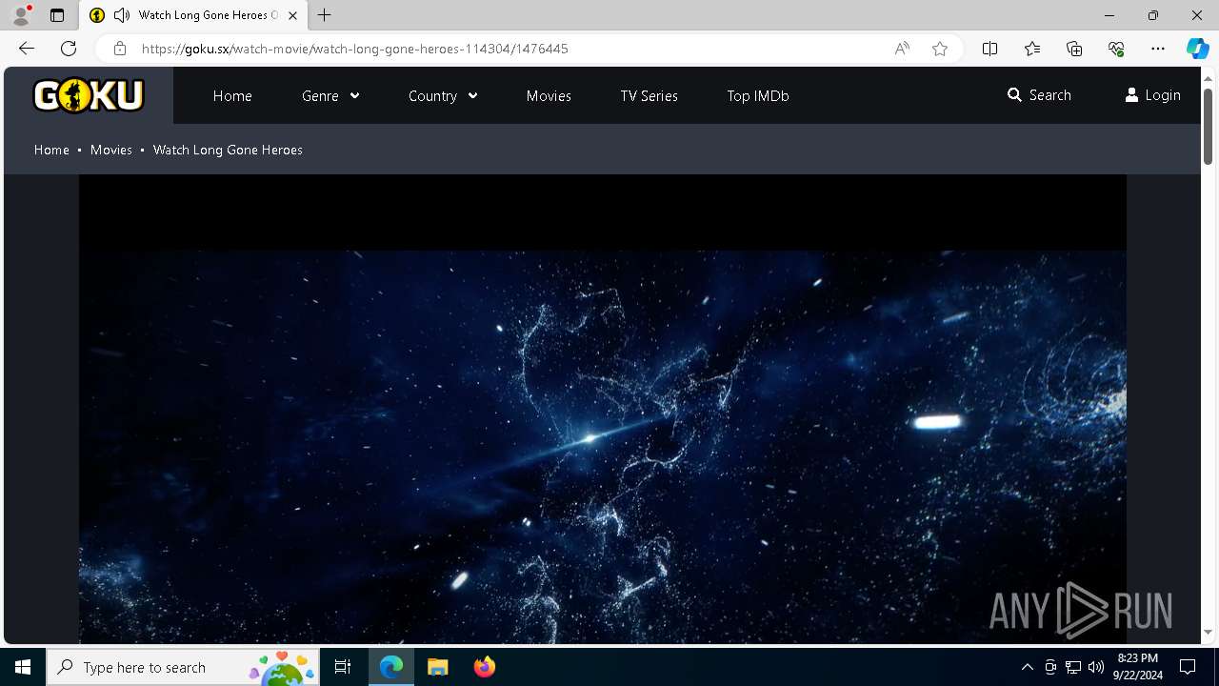Click the scrollbar down arrow
The image size is (1219, 686).
point(1208,632)
